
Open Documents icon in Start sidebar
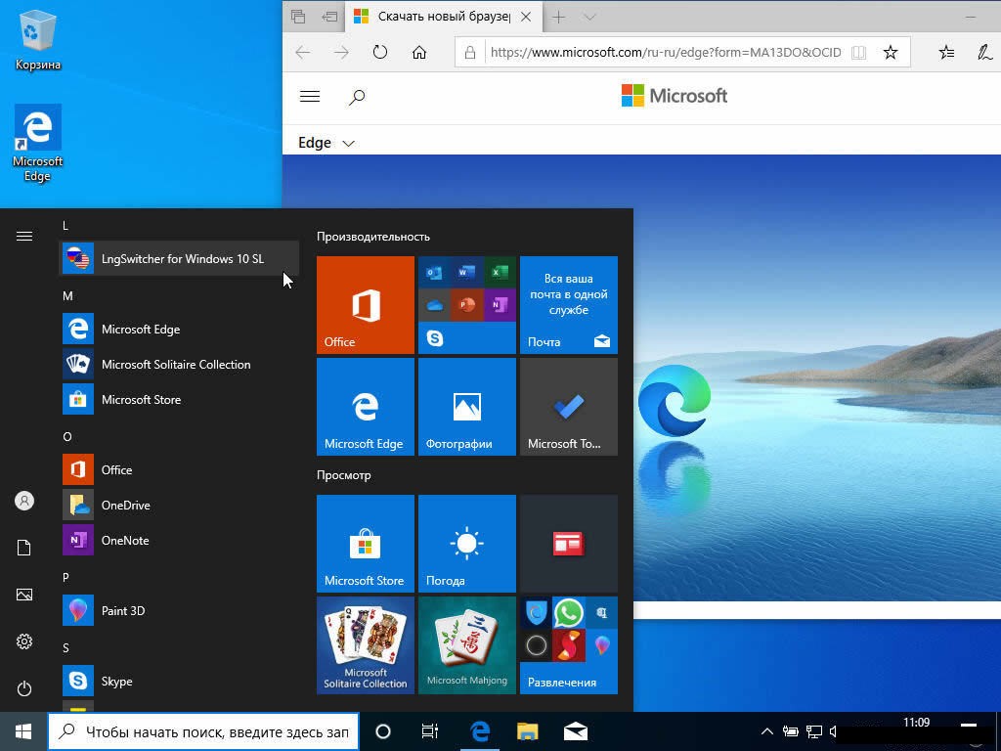click(24, 548)
